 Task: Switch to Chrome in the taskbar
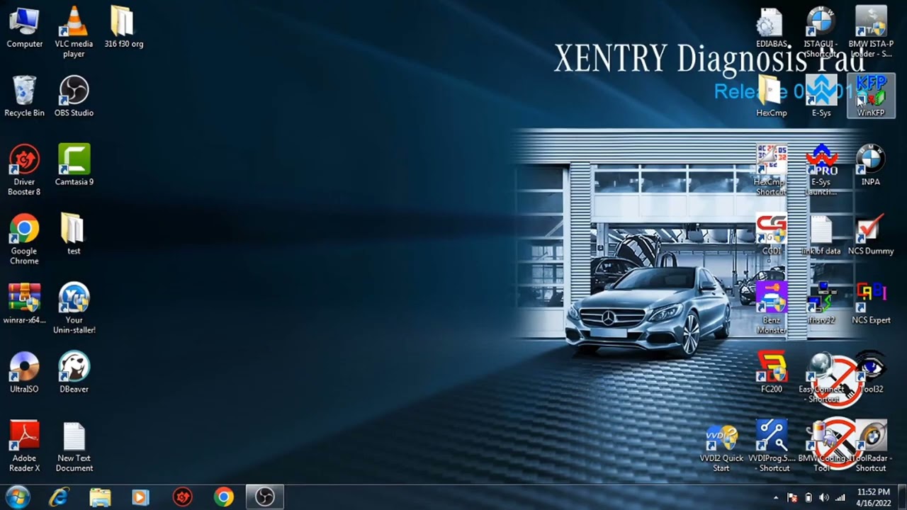tap(223, 497)
